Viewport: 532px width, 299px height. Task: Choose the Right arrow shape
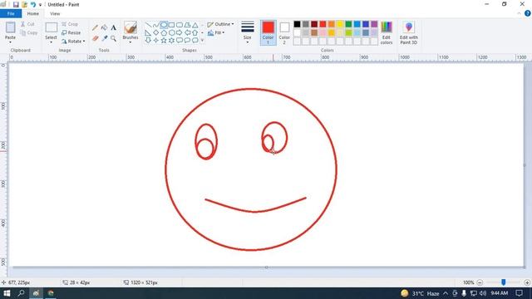point(180,33)
